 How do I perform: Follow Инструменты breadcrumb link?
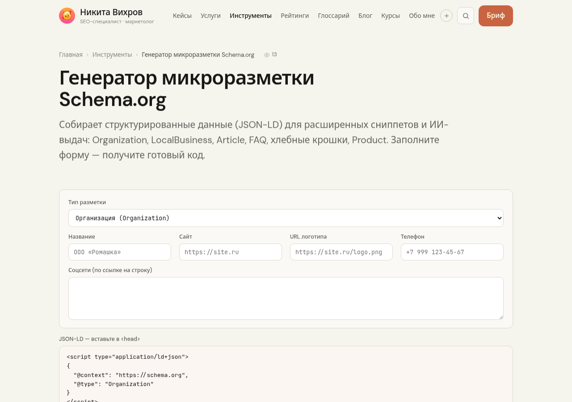[x=112, y=54]
